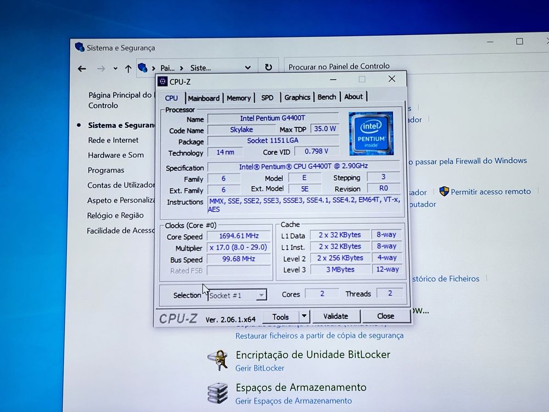Open the About tab in CPU-Z

pos(353,96)
